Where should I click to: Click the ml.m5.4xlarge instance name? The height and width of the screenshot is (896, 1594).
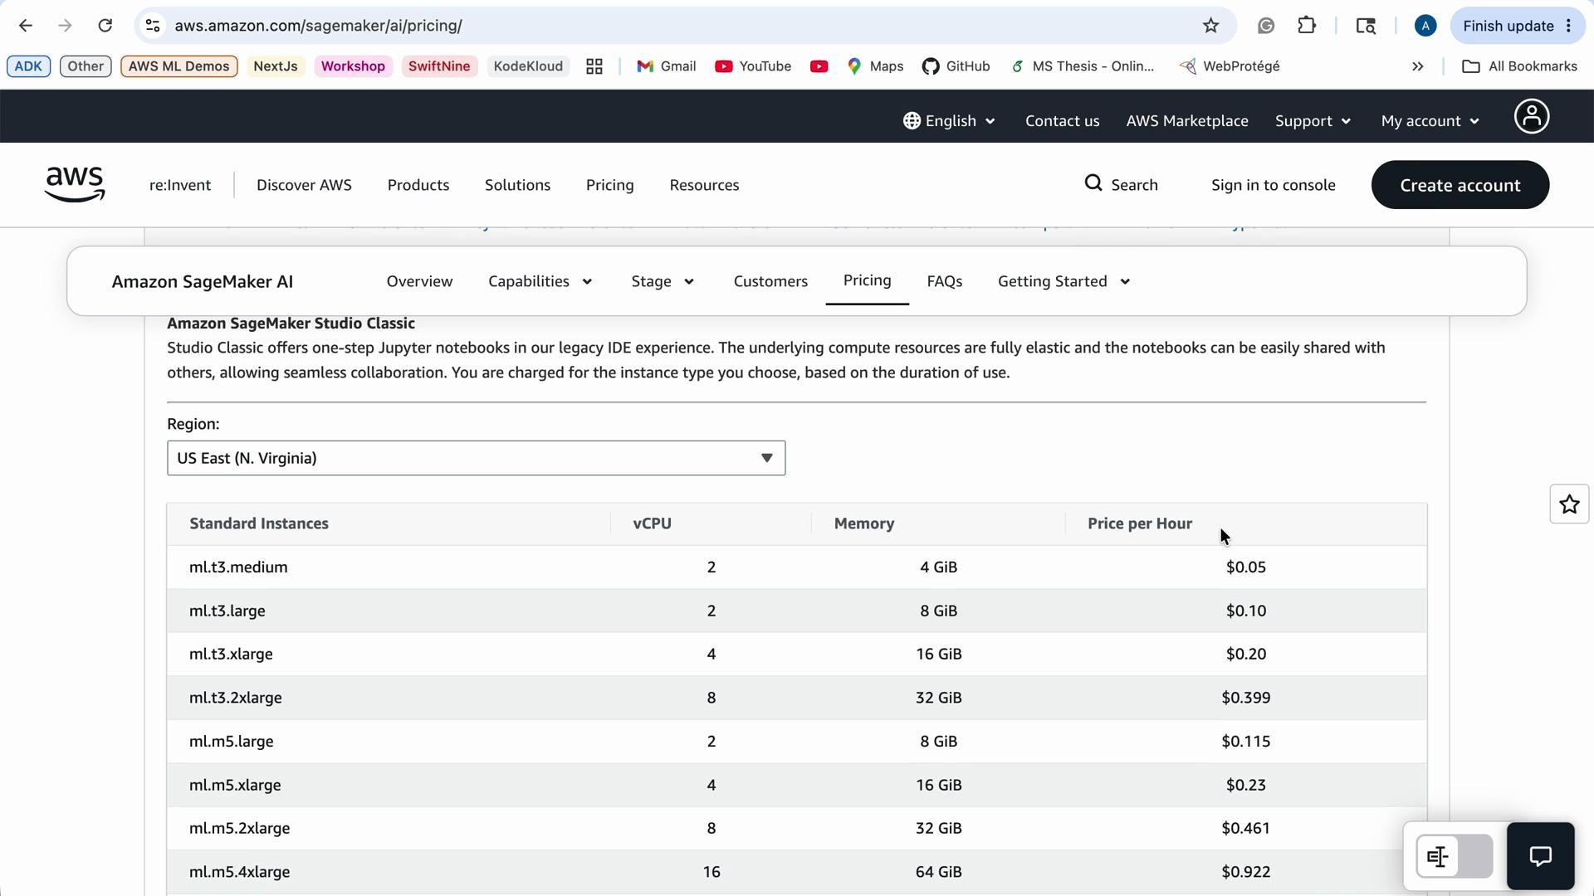pos(239,873)
